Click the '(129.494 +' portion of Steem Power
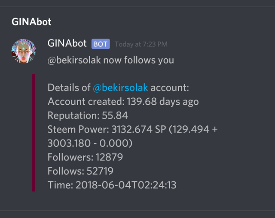 [x=193, y=130]
